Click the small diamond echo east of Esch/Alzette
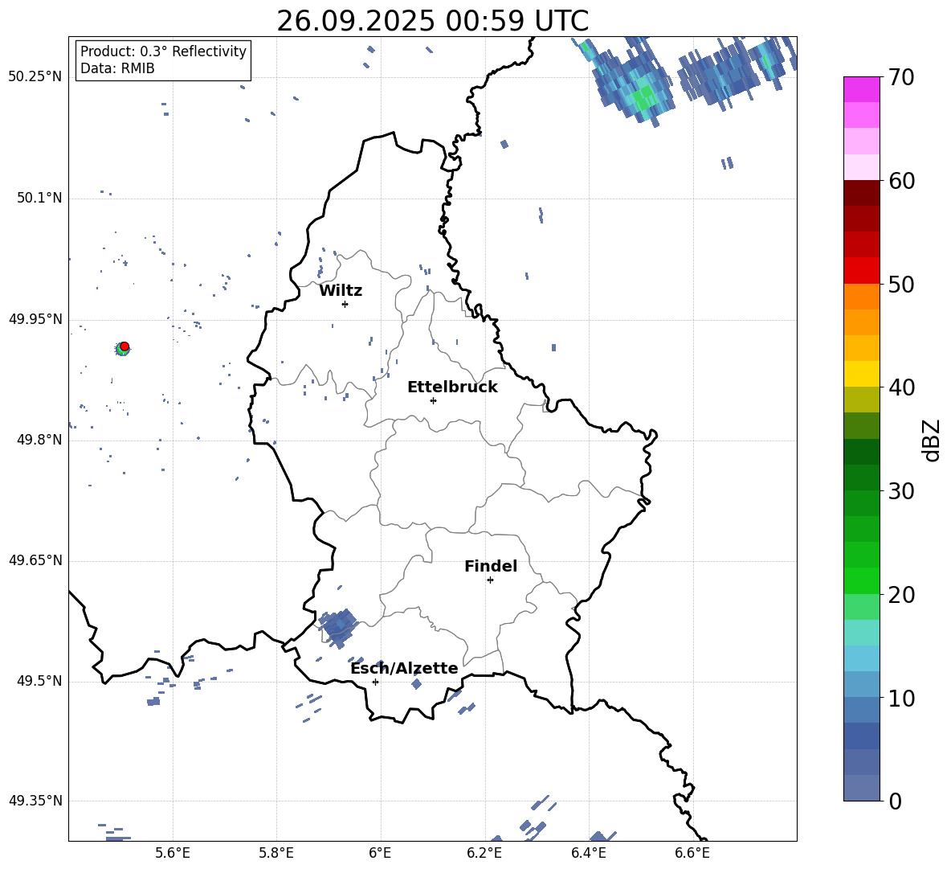 pos(416,684)
